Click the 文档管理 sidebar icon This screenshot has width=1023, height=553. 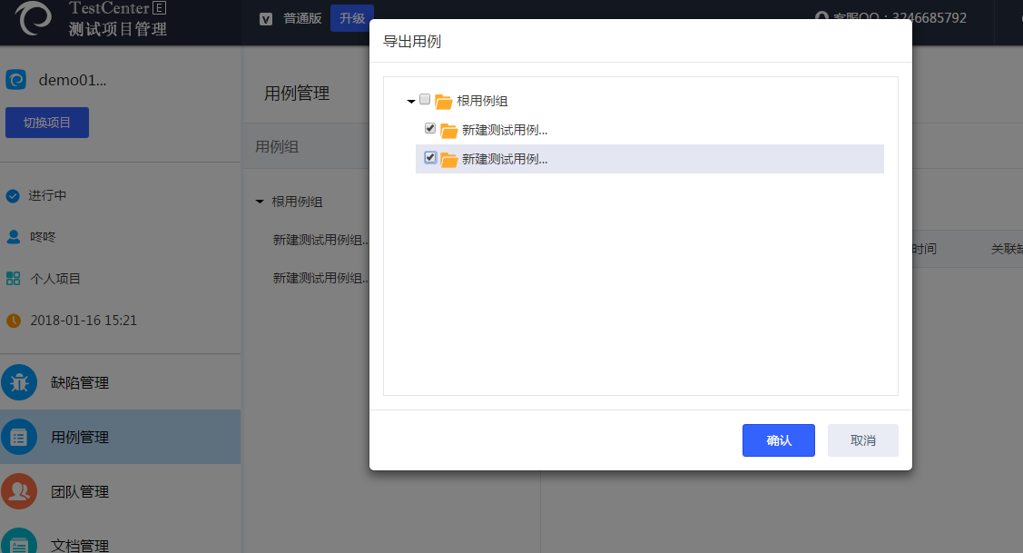[19, 542]
